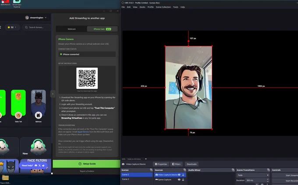Open the Battlefield desktop shortcut

5,3
